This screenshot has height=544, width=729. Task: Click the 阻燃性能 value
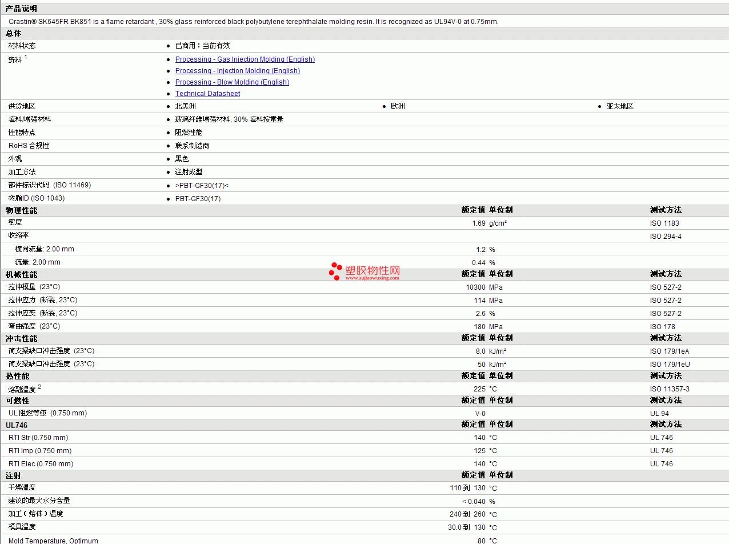tap(189, 133)
